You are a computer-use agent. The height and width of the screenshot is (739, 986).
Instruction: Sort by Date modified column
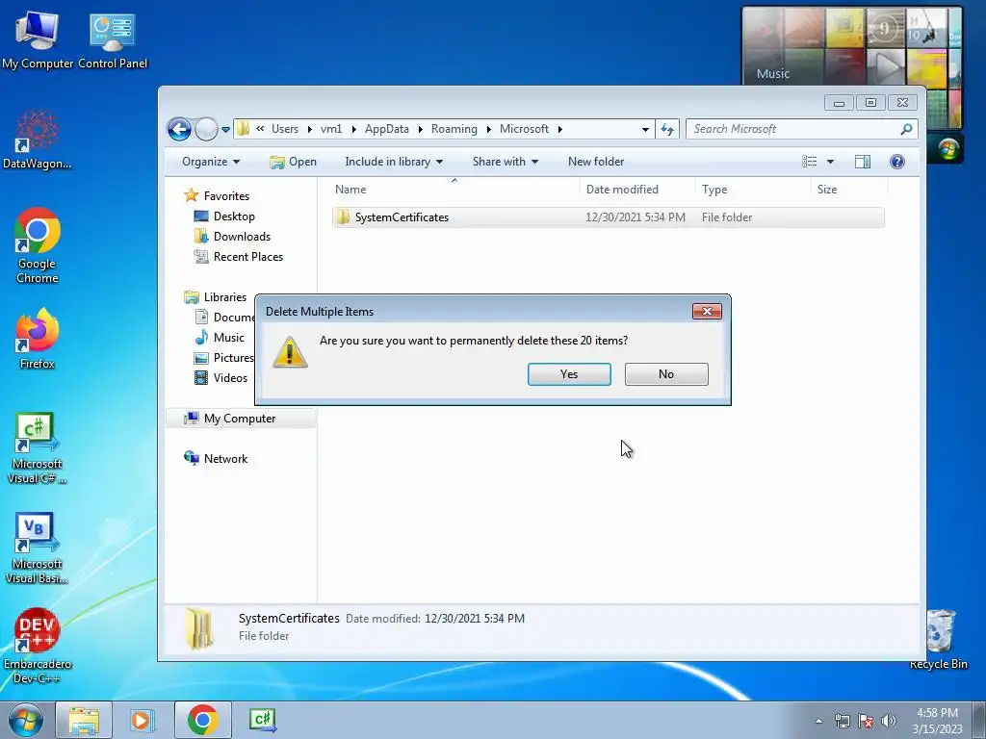tap(637, 190)
